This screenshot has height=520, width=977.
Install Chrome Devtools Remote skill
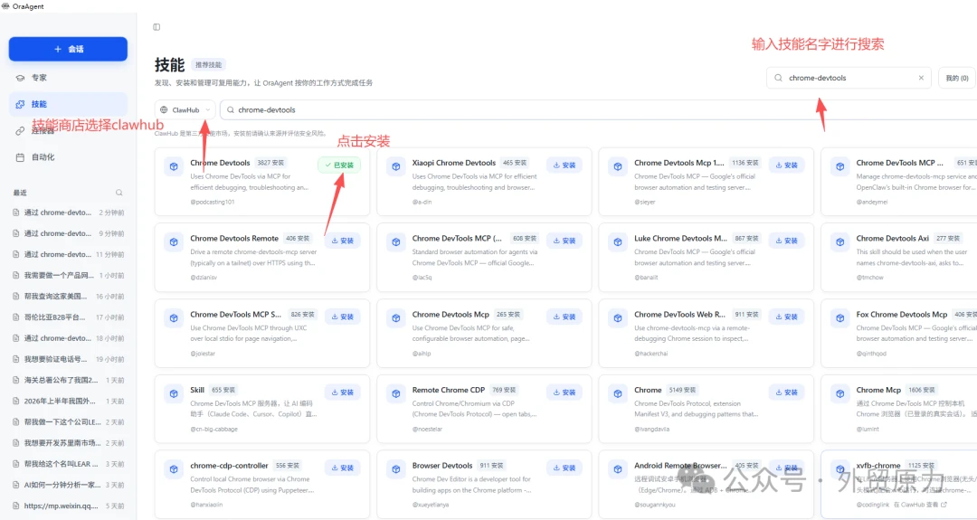(342, 241)
